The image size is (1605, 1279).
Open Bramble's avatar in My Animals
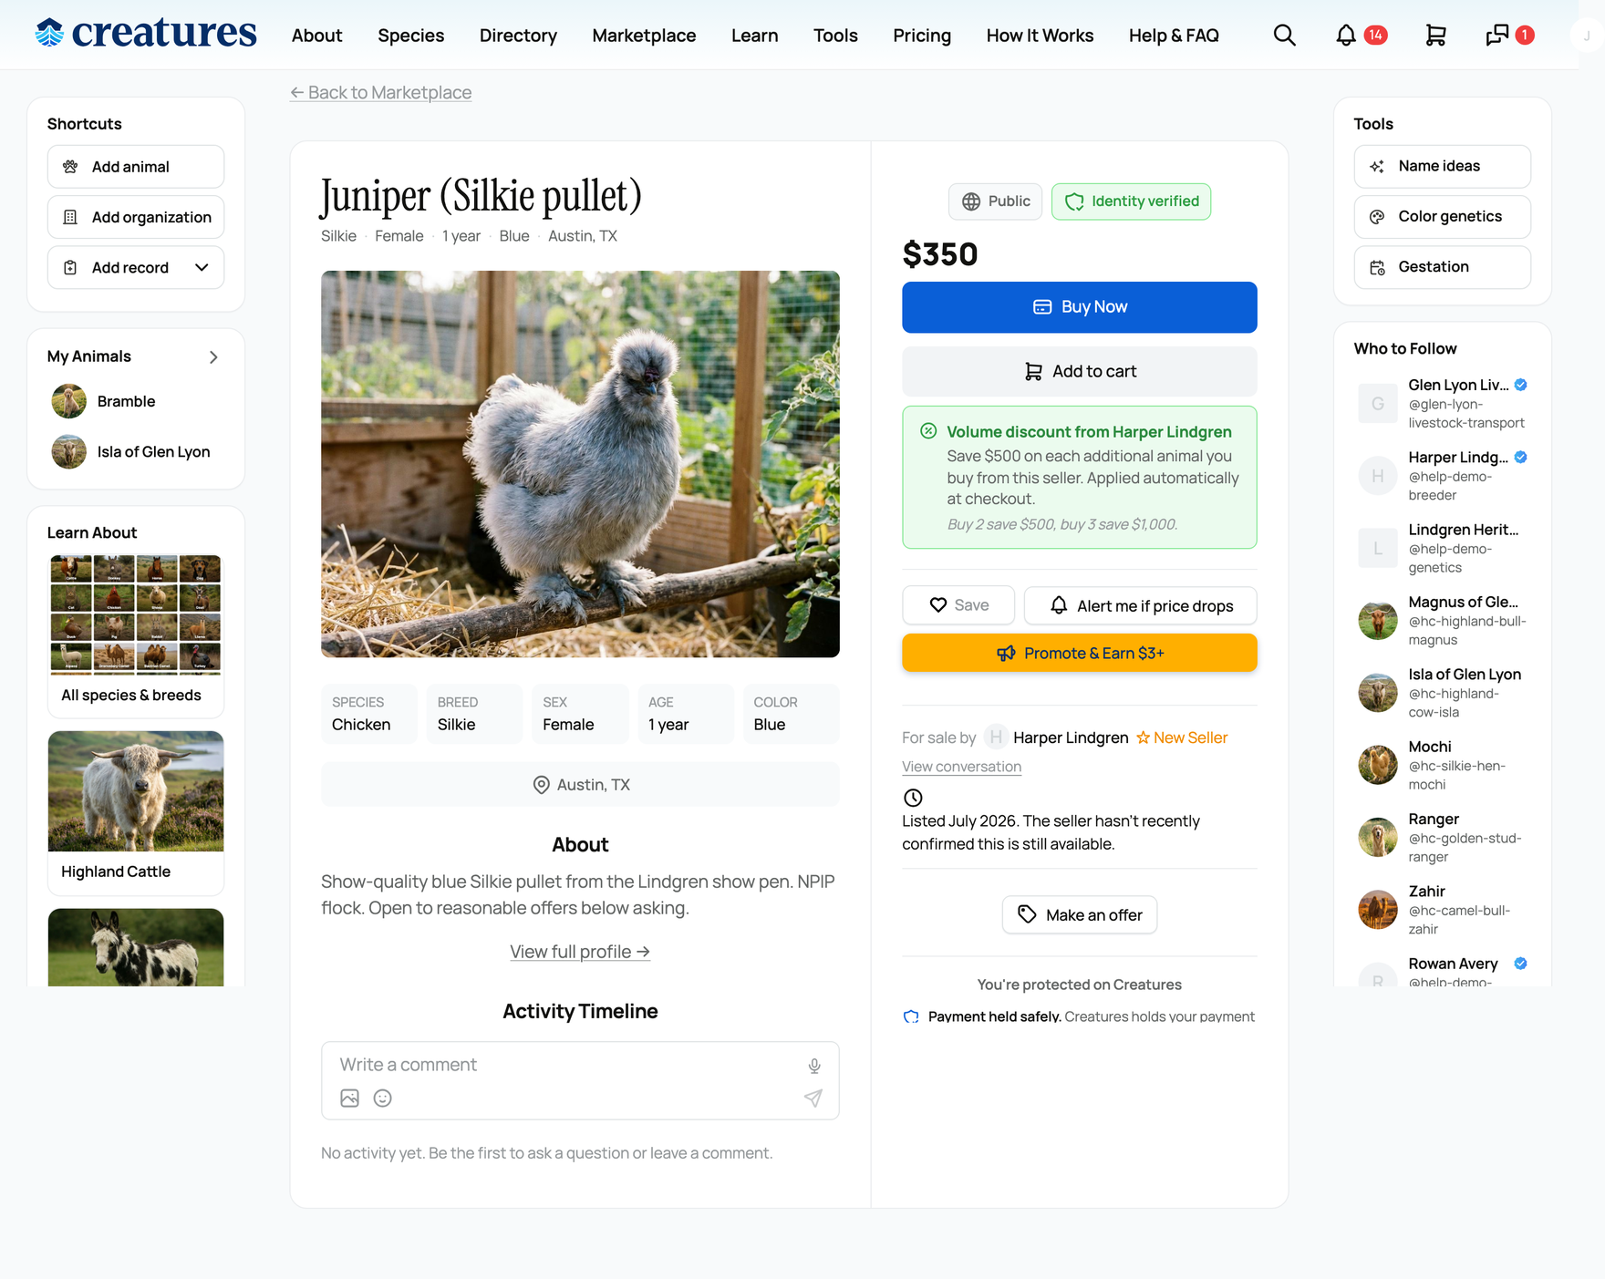pyautogui.click(x=68, y=401)
